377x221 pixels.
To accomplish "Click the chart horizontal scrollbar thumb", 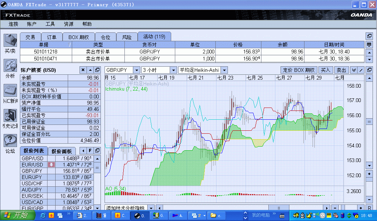I will 278,208.
